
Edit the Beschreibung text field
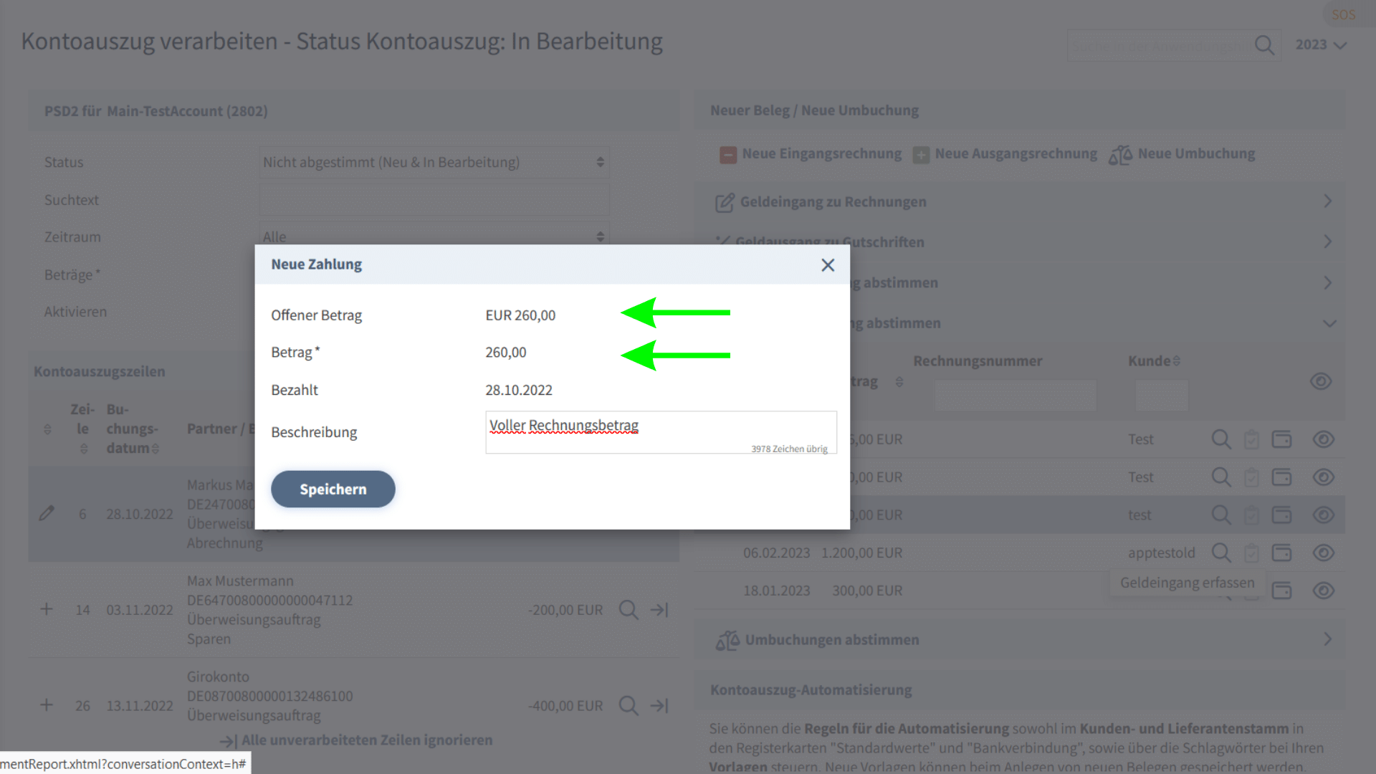[659, 431]
